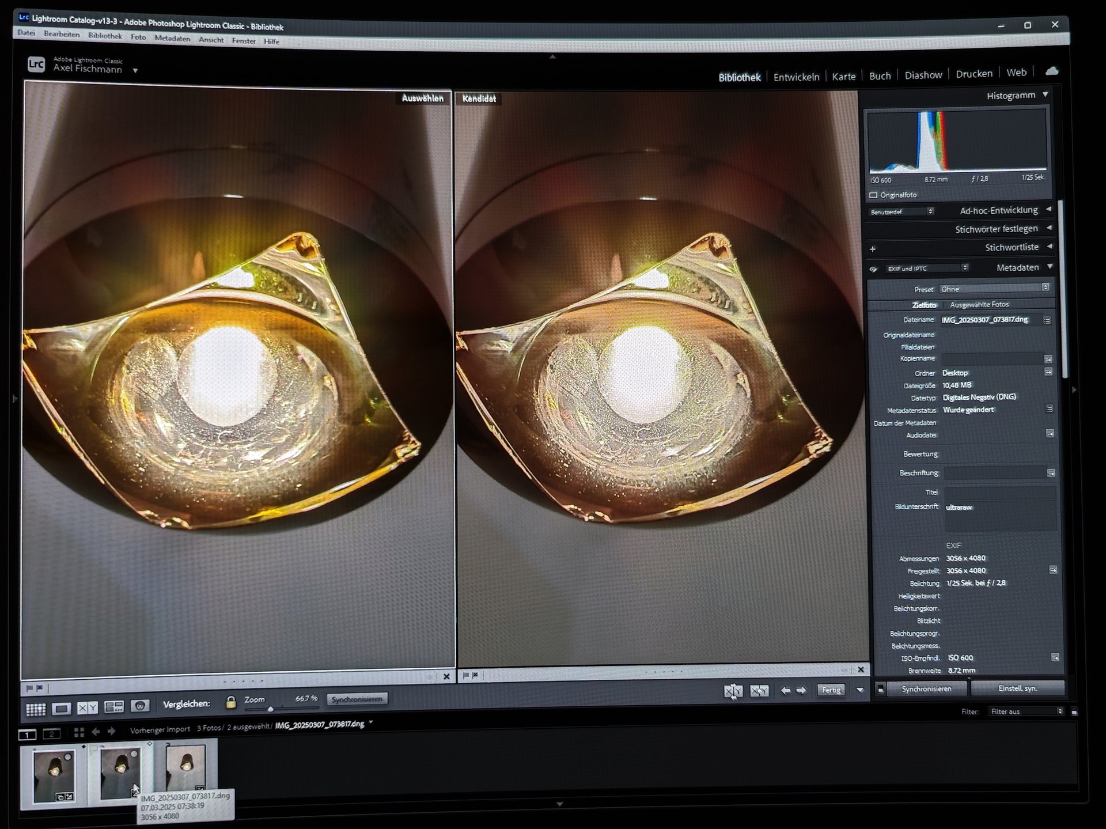Enable the Originalfoto checkbox
Viewport: 1106px width, 829px height.
coord(873,195)
